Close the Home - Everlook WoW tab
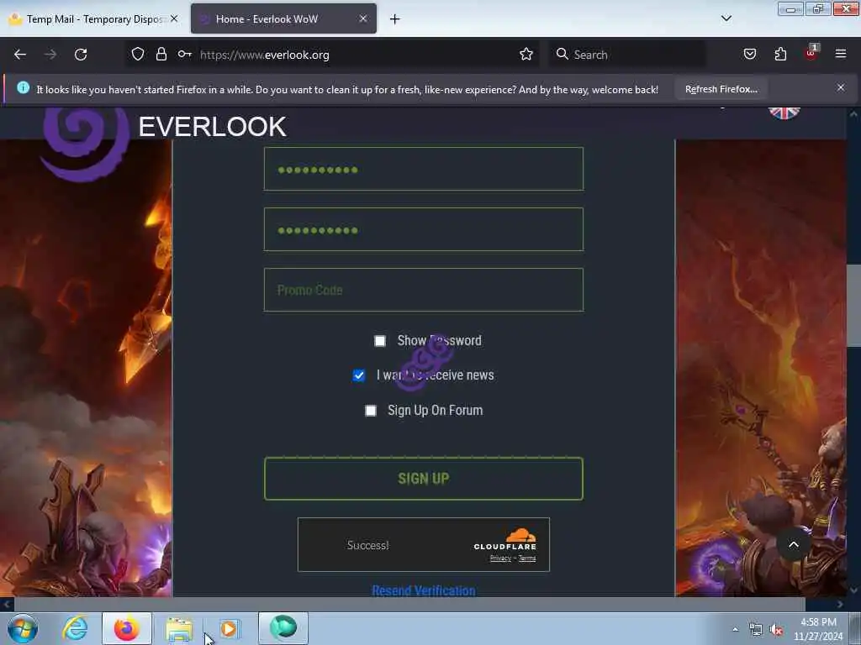Viewport: 861px width, 645px height. coord(363,18)
